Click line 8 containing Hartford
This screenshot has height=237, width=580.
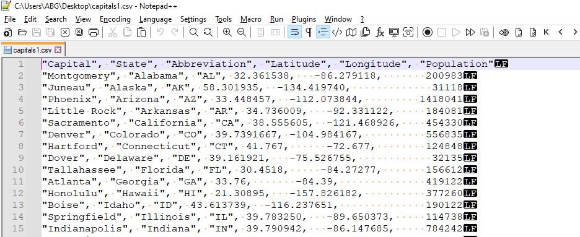pyautogui.click(x=259, y=146)
